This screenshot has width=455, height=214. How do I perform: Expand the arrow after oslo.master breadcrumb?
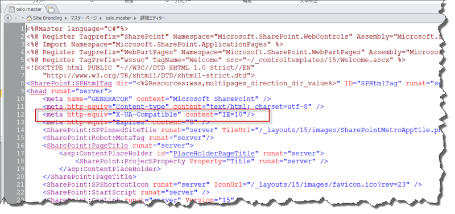point(136,18)
